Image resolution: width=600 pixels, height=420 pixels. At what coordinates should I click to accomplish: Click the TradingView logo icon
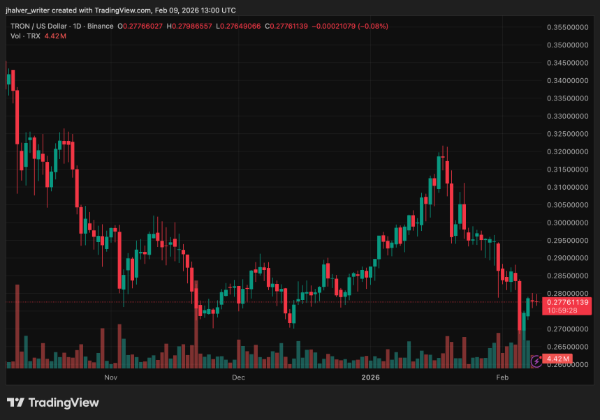15,403
